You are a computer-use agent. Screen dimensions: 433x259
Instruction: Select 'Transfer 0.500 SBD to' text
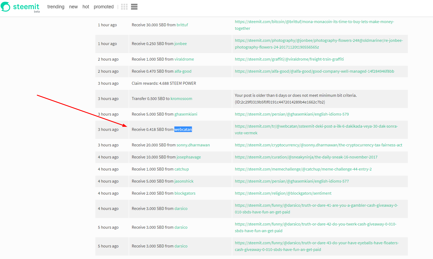tap(151, 99)
